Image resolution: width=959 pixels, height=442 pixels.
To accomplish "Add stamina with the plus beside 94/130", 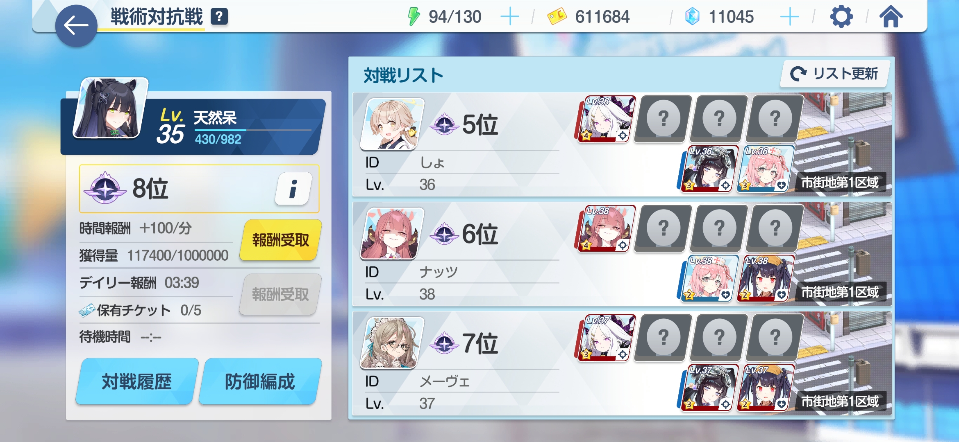I will tap(510, 17).
